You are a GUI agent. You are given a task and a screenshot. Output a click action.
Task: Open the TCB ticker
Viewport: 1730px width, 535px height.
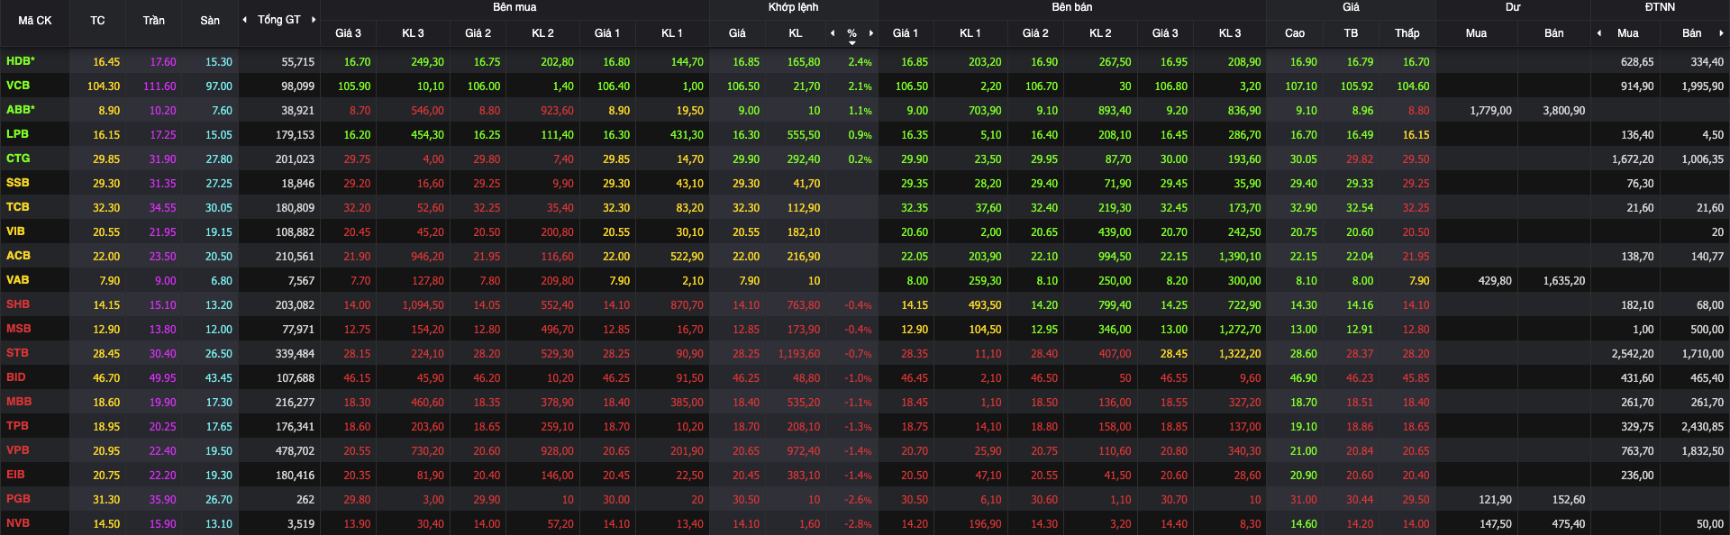coord(18,207)
